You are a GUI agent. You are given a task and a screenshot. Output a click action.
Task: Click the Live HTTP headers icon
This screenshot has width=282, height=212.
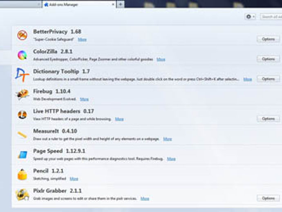coord(22,115)
